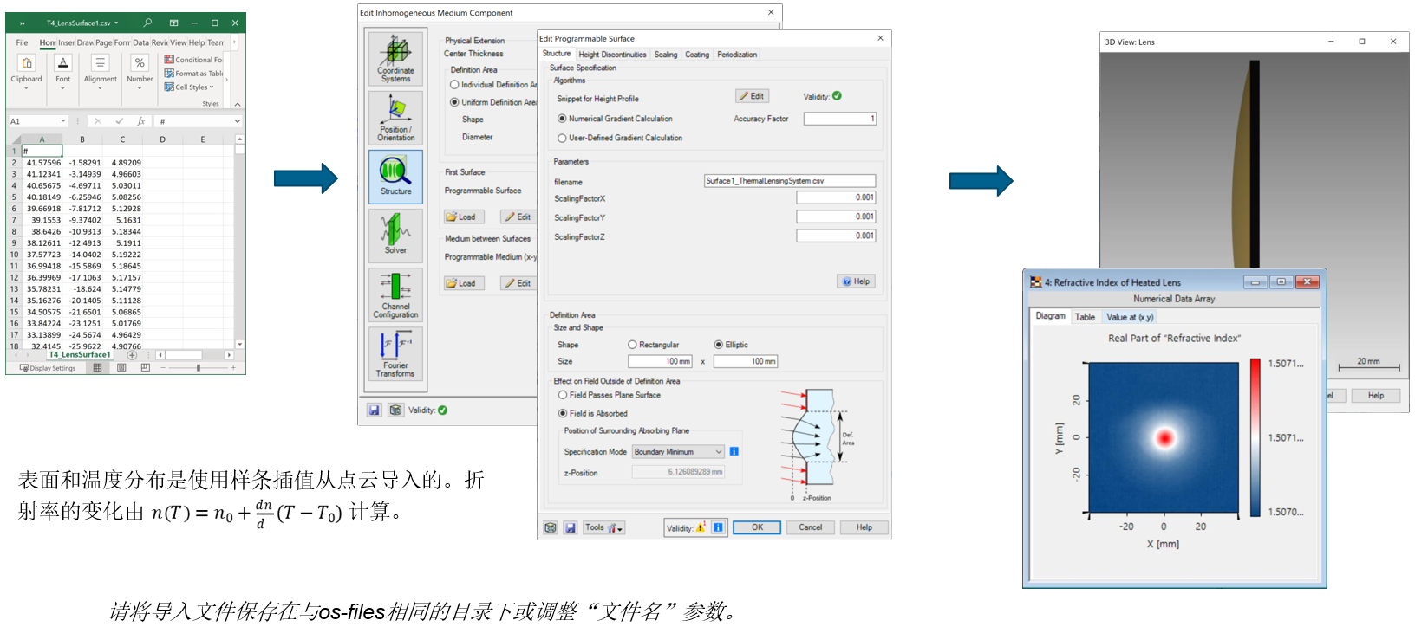The image size is (1415, 627).
Task: Select Field is Absorbed option
Action: [563, 414]
